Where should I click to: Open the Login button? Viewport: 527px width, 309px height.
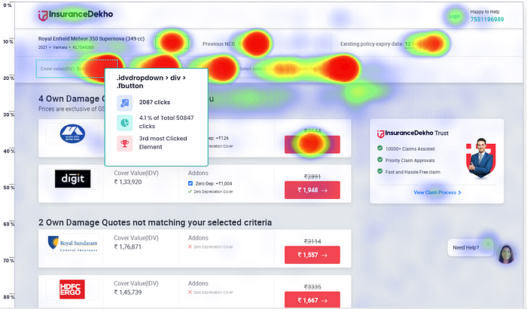tap(455, 16)
